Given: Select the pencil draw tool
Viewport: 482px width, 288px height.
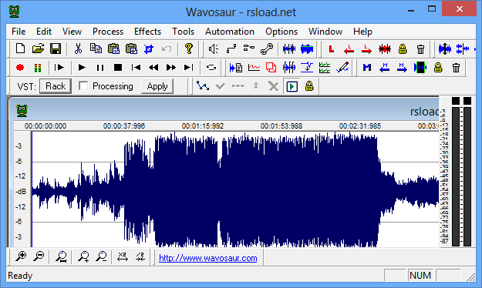Looking at the screenshot, I should [342, 68].
